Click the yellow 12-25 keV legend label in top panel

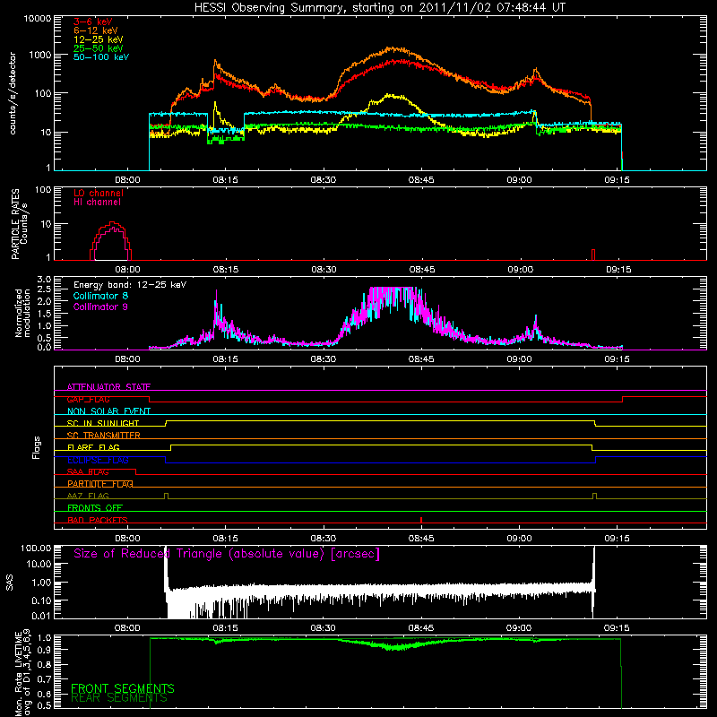[99, 39]
